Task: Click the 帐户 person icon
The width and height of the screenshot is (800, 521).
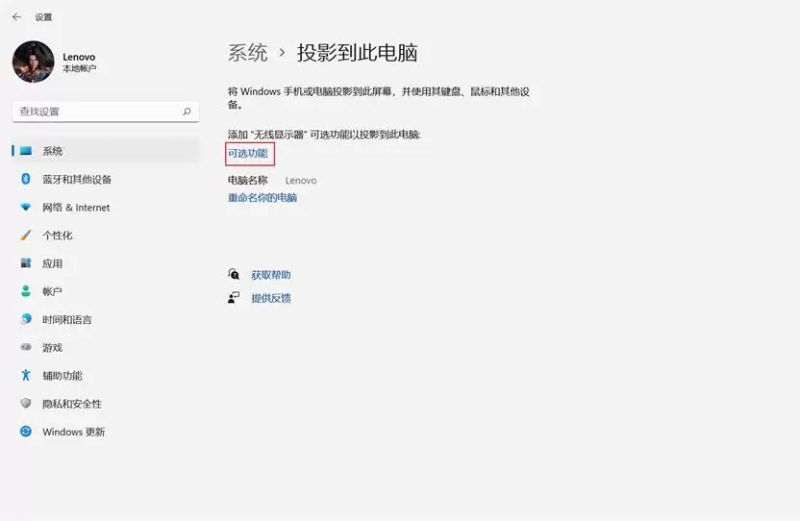Action: pos(26,291)
